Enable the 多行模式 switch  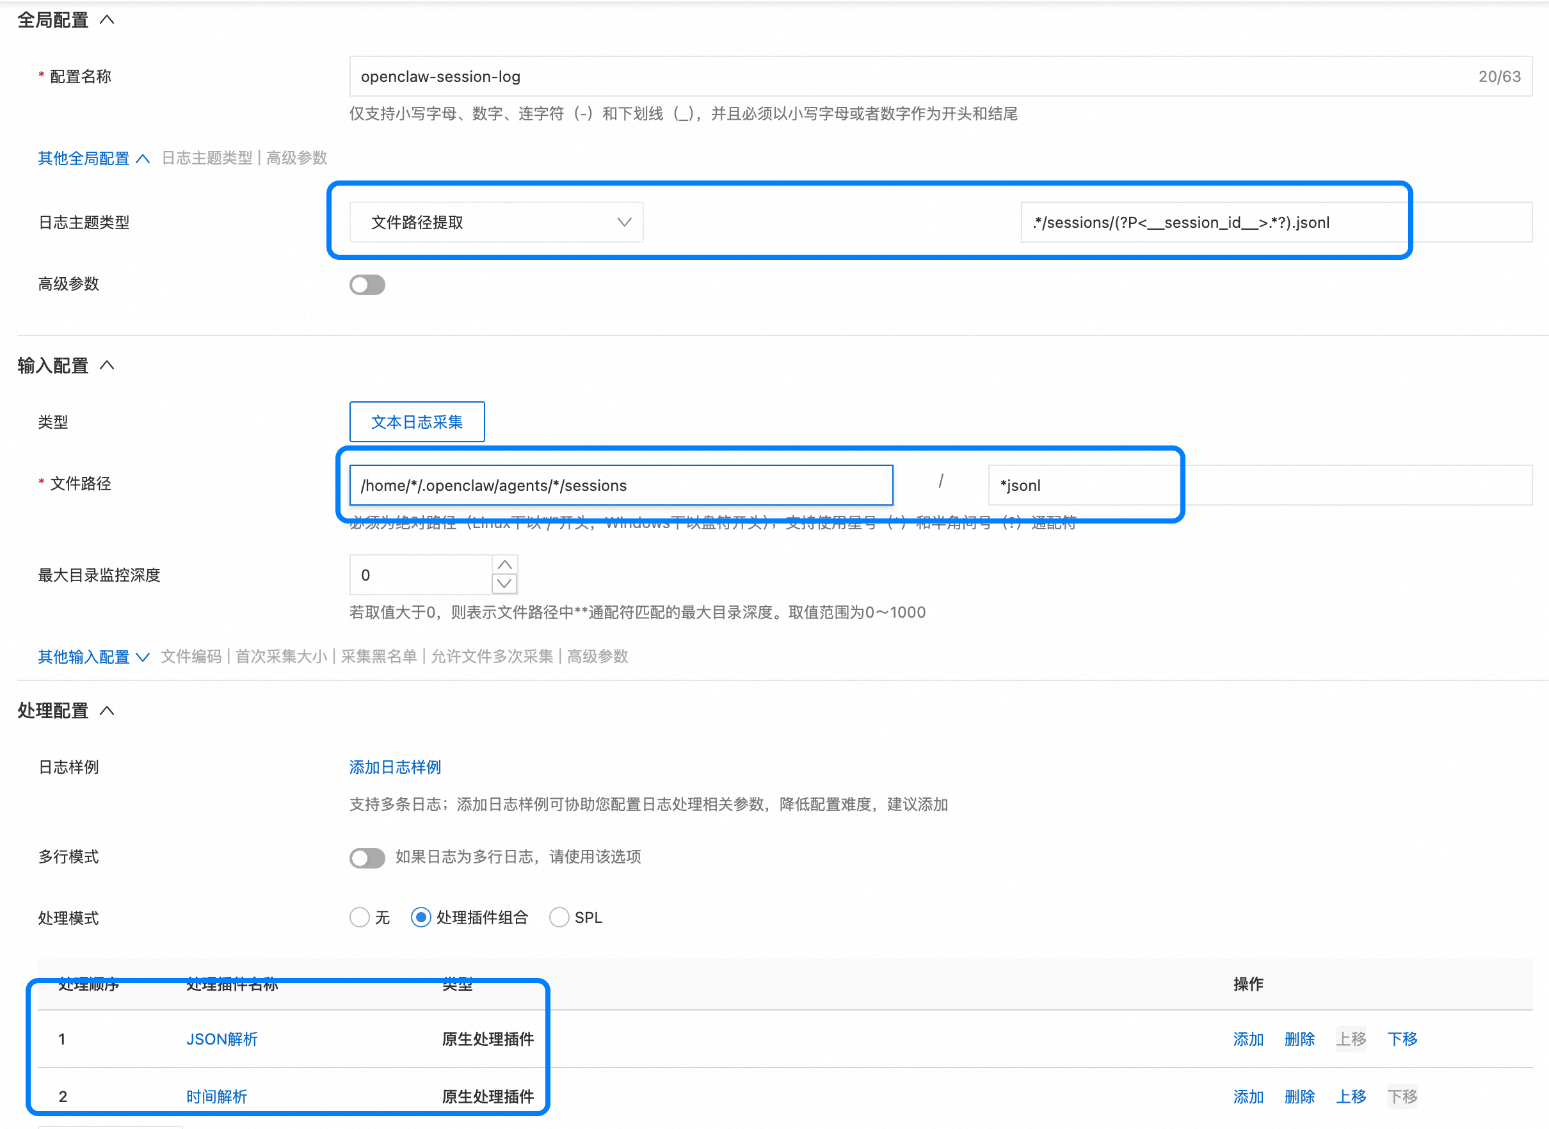[x=367, y=857]
